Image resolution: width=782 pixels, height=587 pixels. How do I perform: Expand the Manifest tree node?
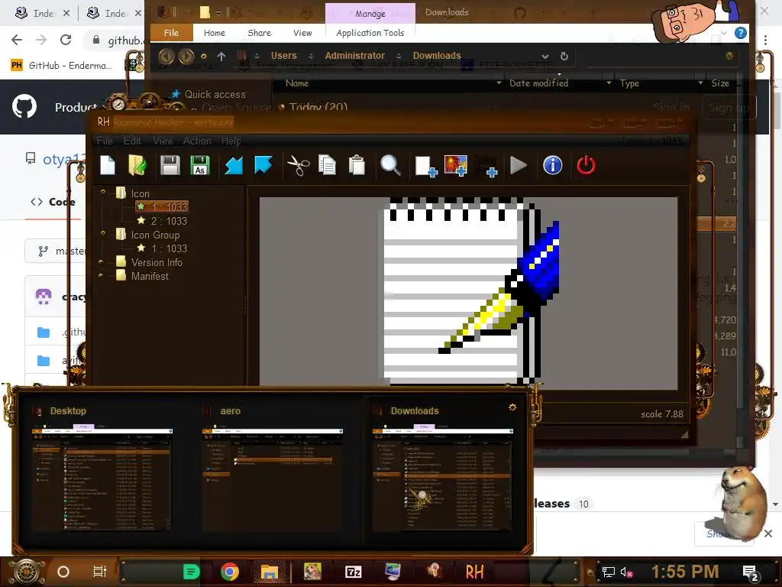102,275
